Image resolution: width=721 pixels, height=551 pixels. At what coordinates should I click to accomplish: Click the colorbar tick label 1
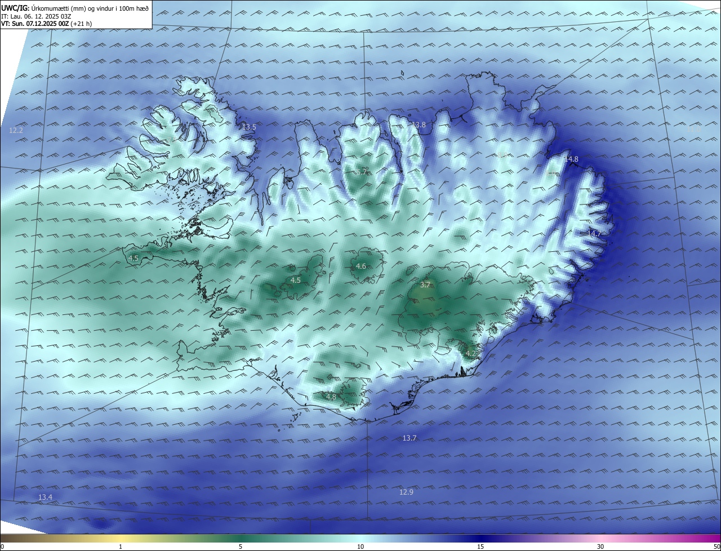pos(121,546)
